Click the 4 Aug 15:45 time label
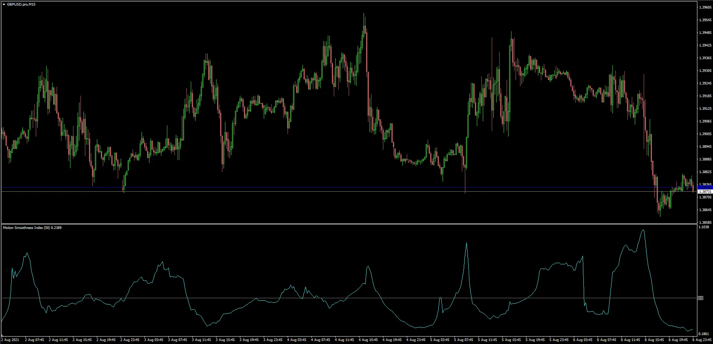The width and height of the screenshot is (713, 344). coord(368,340)
